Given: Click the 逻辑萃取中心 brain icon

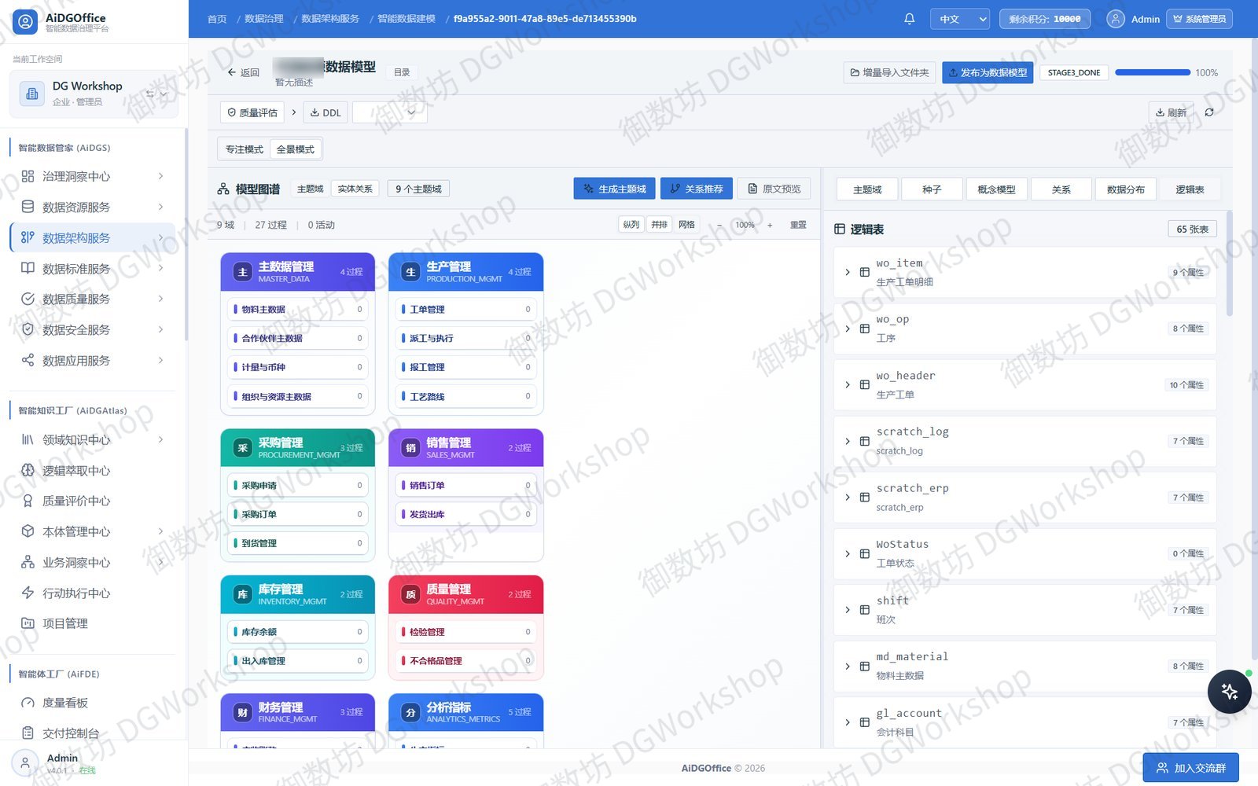Looking at the screenshot, I should tap(28, 470).
